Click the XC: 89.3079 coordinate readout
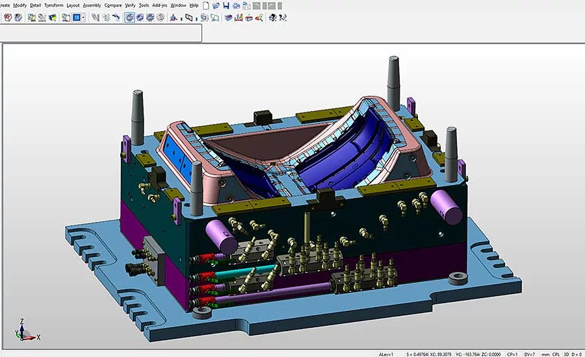The width and height of the screenshot is (585, 357). (x=441, y=354)
